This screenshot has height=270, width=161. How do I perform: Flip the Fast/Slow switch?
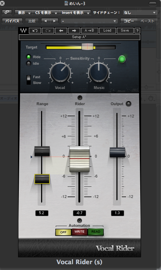coord(28,80)
